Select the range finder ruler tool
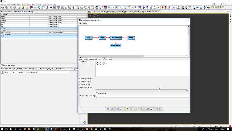232x131 pixels. (155, 7)
